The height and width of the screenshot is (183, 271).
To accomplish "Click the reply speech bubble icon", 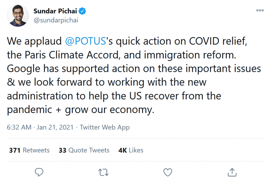I will point(39,171).
